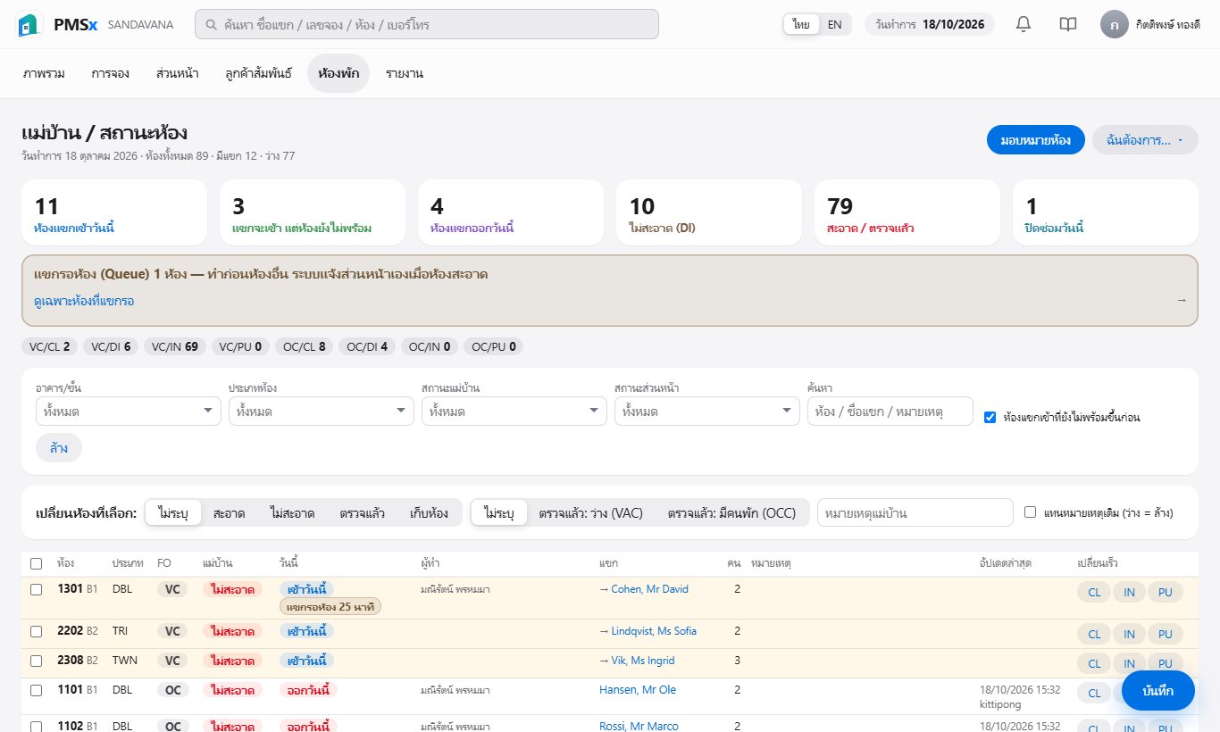The image size is (1220, 732).
Task: Switch language to EN
Action: tap(834, 24)
